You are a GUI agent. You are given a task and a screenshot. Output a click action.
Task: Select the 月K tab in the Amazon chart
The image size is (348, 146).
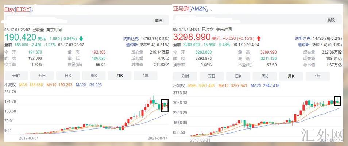click(x=291, y=76)
